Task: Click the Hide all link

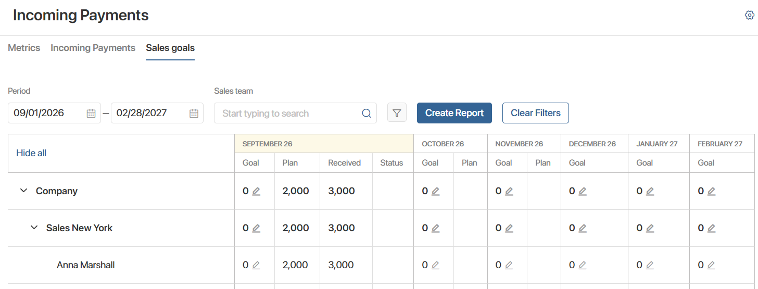Action: point(31,153)
